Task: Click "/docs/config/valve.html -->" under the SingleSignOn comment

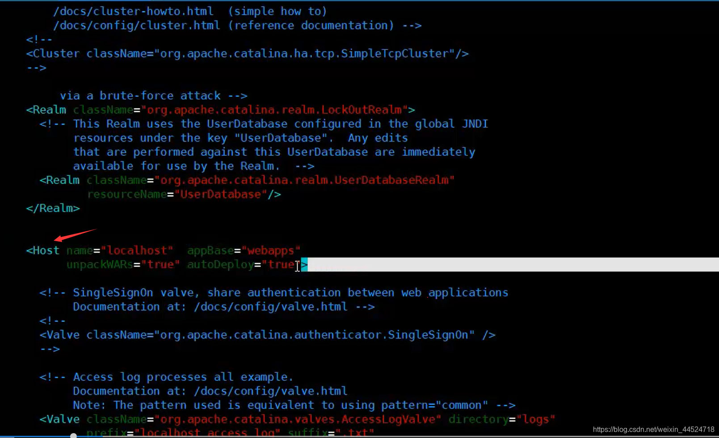Action: tap(284, 307)
